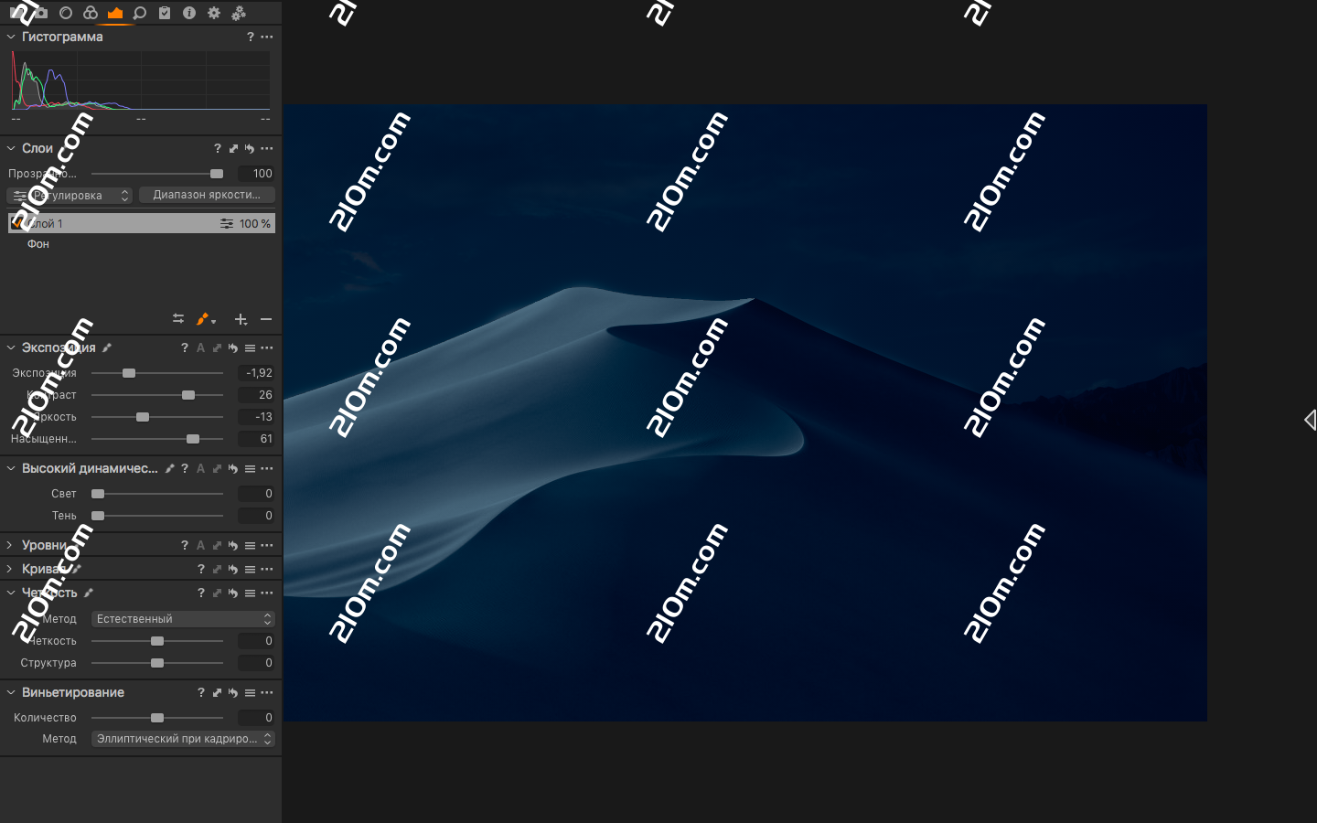The image size is (1317, 823).
Task: Toggle auto adjust for Экспозиция panel
Action: (x=200, y=347)
